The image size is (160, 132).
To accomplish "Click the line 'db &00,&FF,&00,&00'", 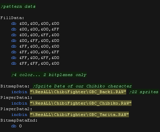I will pyautogui.click(x=35, y=41).
